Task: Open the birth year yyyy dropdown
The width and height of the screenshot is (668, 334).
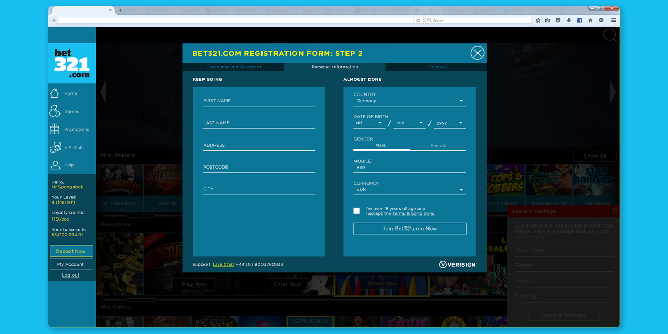Action: 450,123
